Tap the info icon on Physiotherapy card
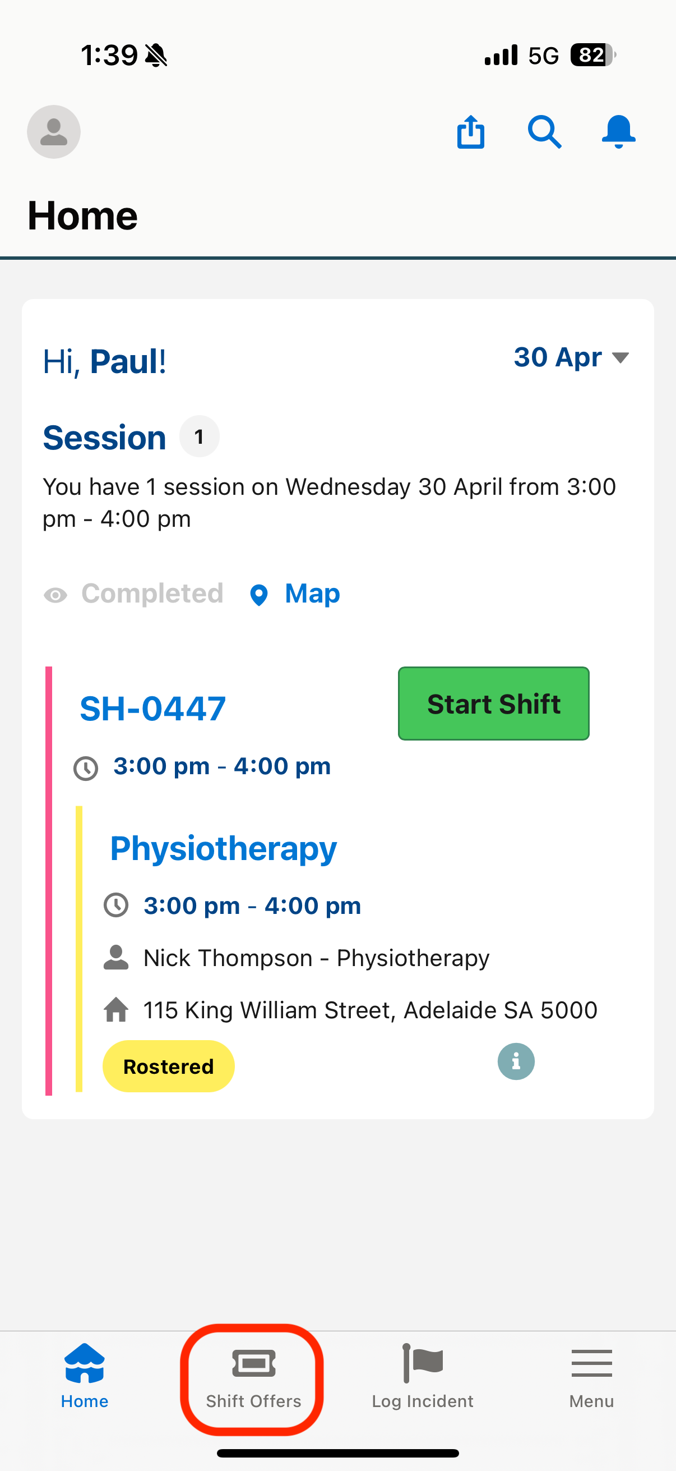The image size is (676, 1471). point(516,1061)
